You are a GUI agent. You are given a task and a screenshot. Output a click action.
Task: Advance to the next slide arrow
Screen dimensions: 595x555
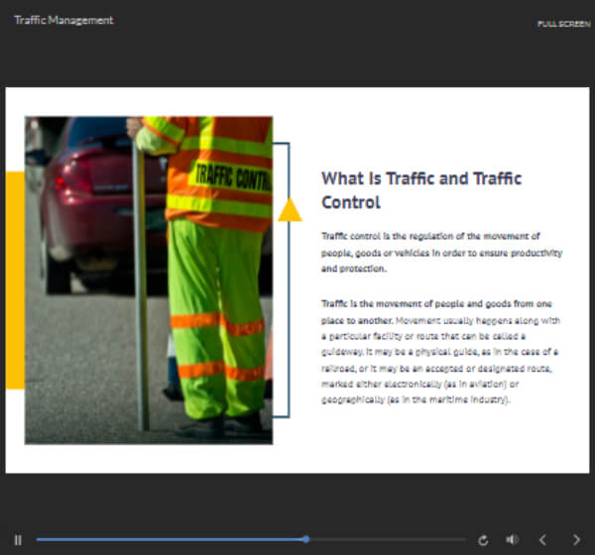click(576, 539)
